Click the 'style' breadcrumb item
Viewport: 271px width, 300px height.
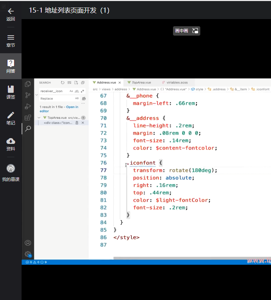199,89
